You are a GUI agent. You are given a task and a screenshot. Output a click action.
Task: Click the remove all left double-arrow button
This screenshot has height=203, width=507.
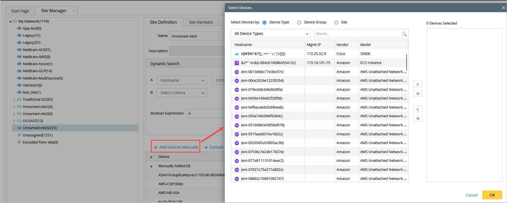click(418, 119)
